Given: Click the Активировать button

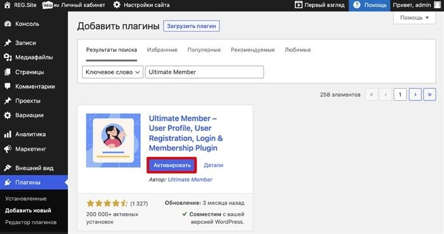Looking at the screenshot, I should tap(172, 165).
